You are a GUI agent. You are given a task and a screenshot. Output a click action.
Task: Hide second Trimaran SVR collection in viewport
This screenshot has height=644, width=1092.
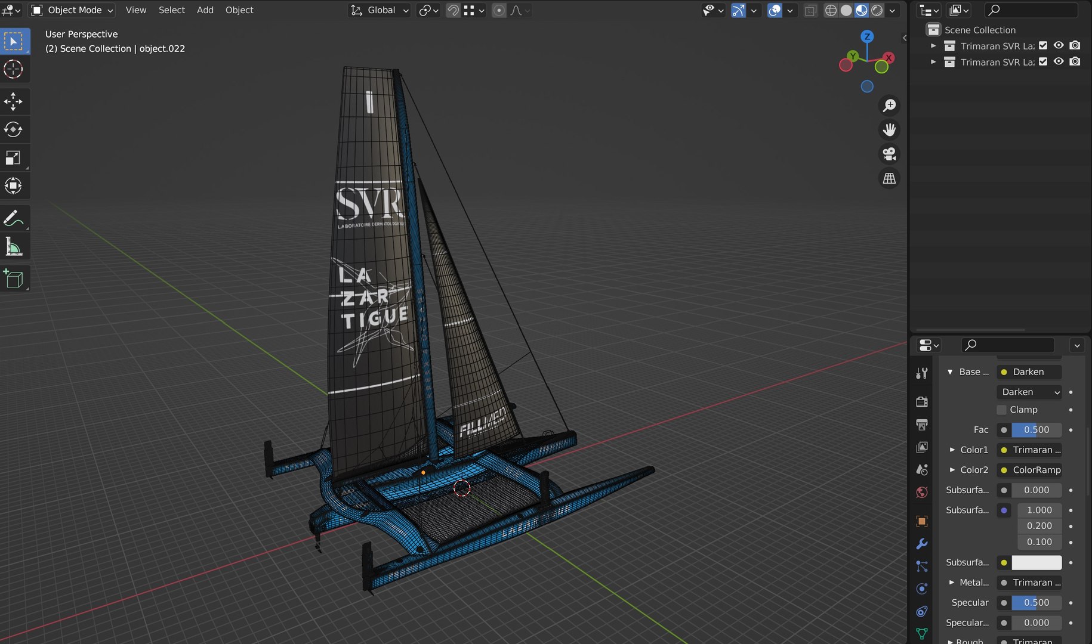tap(1059, 61)
